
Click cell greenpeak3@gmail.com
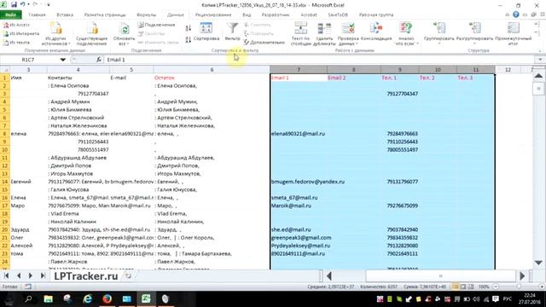299,238
